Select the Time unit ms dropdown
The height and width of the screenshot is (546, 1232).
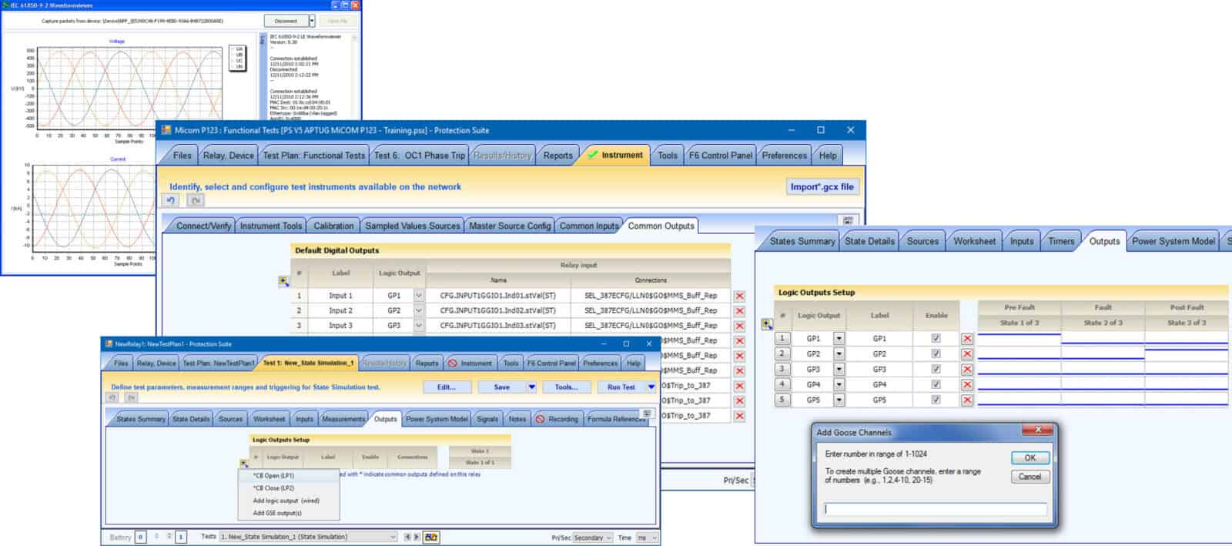(647, 538)
